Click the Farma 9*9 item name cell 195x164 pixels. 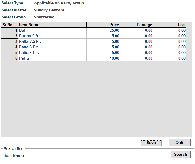coord(52,36)
